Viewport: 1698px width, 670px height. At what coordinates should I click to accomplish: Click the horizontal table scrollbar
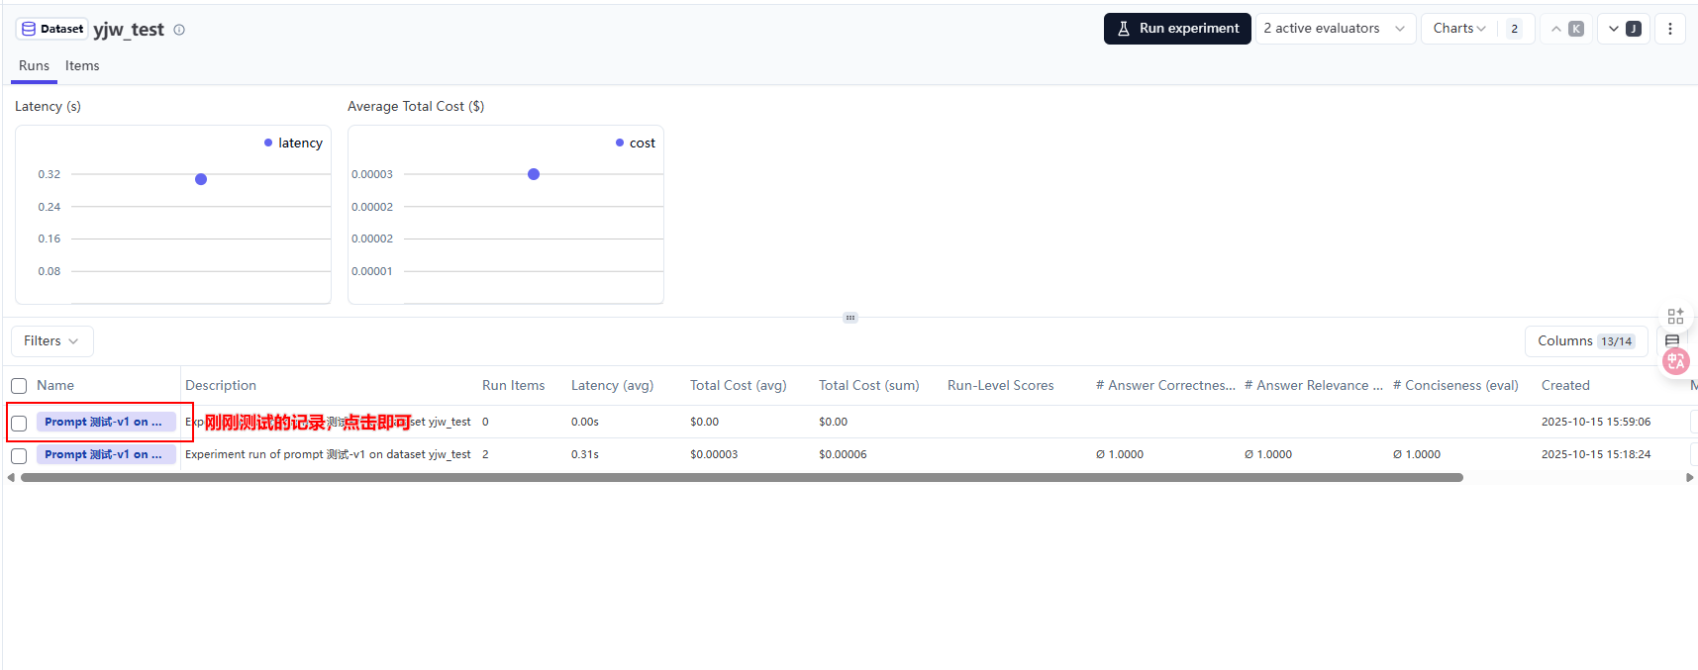742,477
